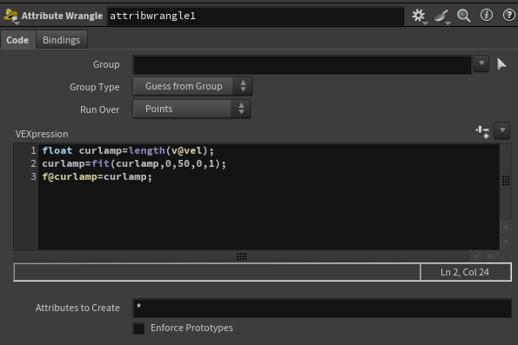
Task: Click the Ln 2, Col 24 status indicator
Action: 465,272
